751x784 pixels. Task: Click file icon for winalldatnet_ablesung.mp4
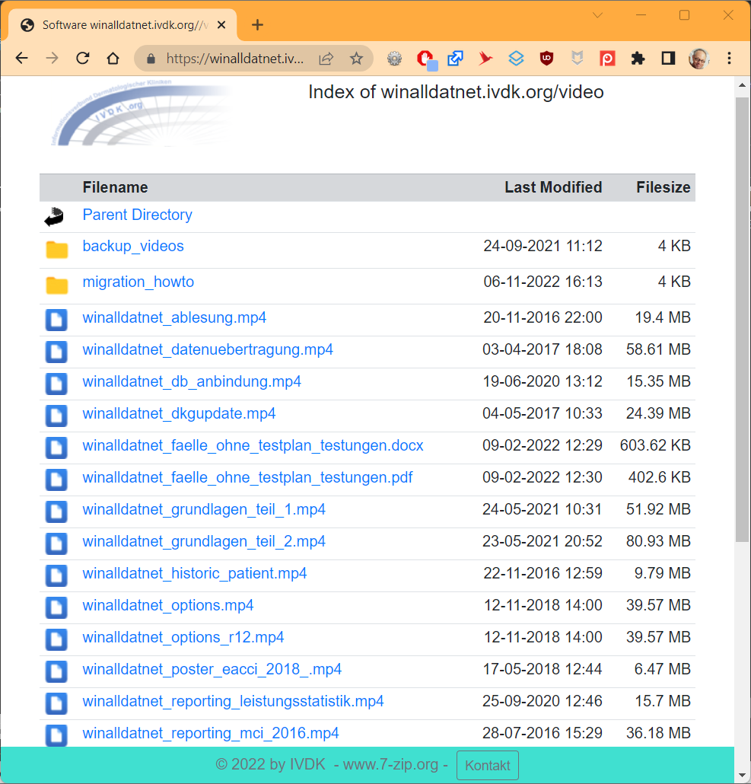coord(56,320)
